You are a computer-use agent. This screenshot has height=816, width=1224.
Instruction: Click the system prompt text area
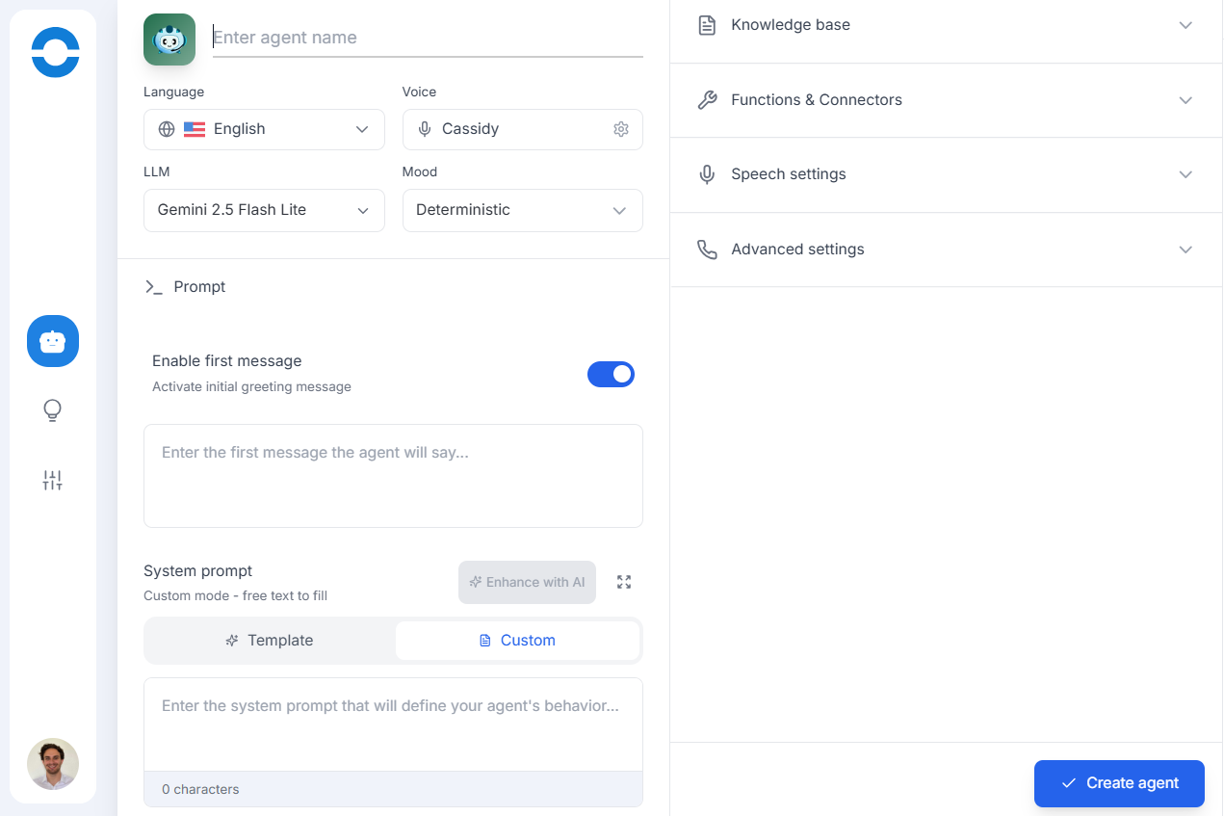[393, 724]
